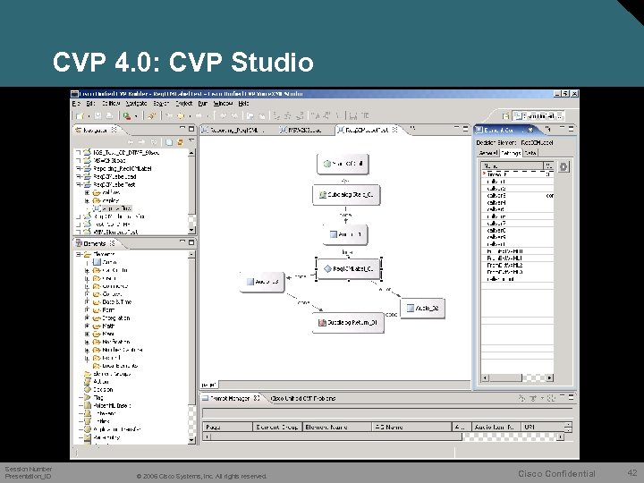The height and width of the screenshot is (483, 644).
Task: Collapse the Elements root folder
Action: (79, 254)
